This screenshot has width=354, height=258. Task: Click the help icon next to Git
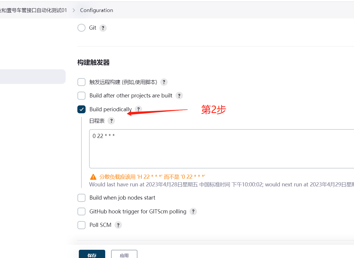pos(103,28)
